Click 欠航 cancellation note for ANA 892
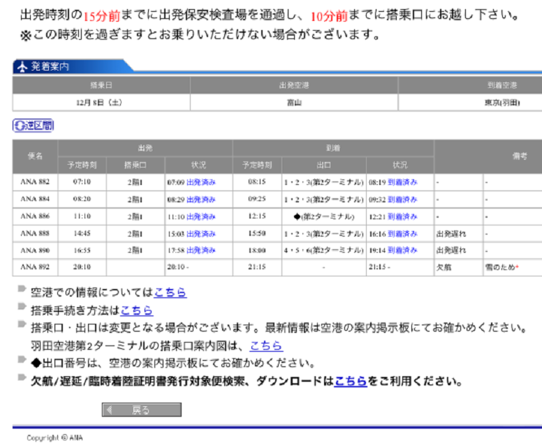The image size is (542, 446). [444, 267]
